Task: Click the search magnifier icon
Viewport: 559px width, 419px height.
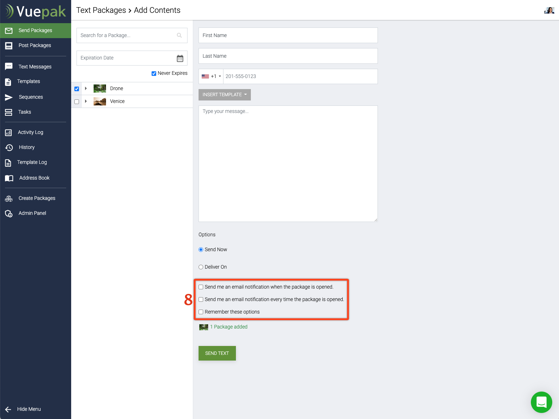Action: 179,35
